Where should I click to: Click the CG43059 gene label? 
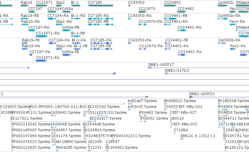(136, 3)
